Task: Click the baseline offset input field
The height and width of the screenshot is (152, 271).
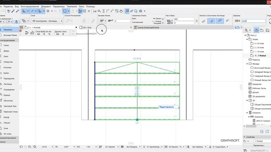Action: 122,21
